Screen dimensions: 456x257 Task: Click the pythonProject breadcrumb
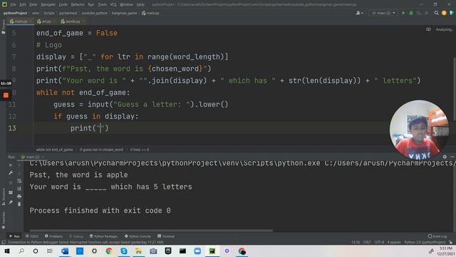click(15, 13)
